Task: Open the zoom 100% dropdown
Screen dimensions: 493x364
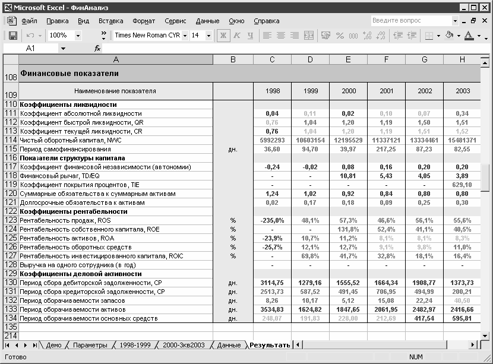Action: [78, 36]
